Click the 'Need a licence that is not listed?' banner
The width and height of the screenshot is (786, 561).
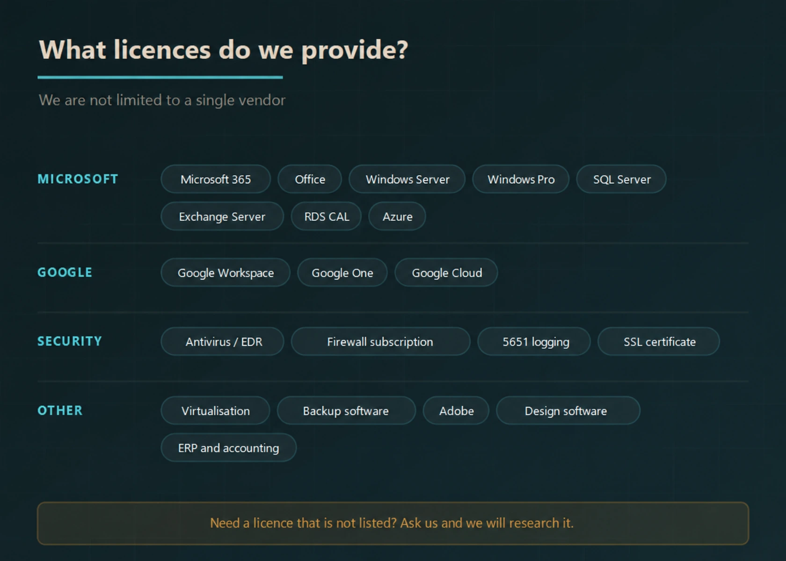click(393, 523)
